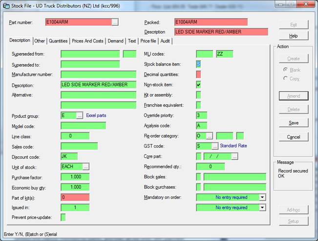Click the green Description field with LED SIDE MARKER
Viewport: 318px width, 241px height.
click(98, 85)
